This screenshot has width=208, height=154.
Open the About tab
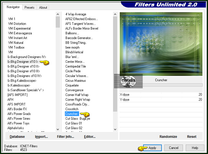click(x=43, y=8)
